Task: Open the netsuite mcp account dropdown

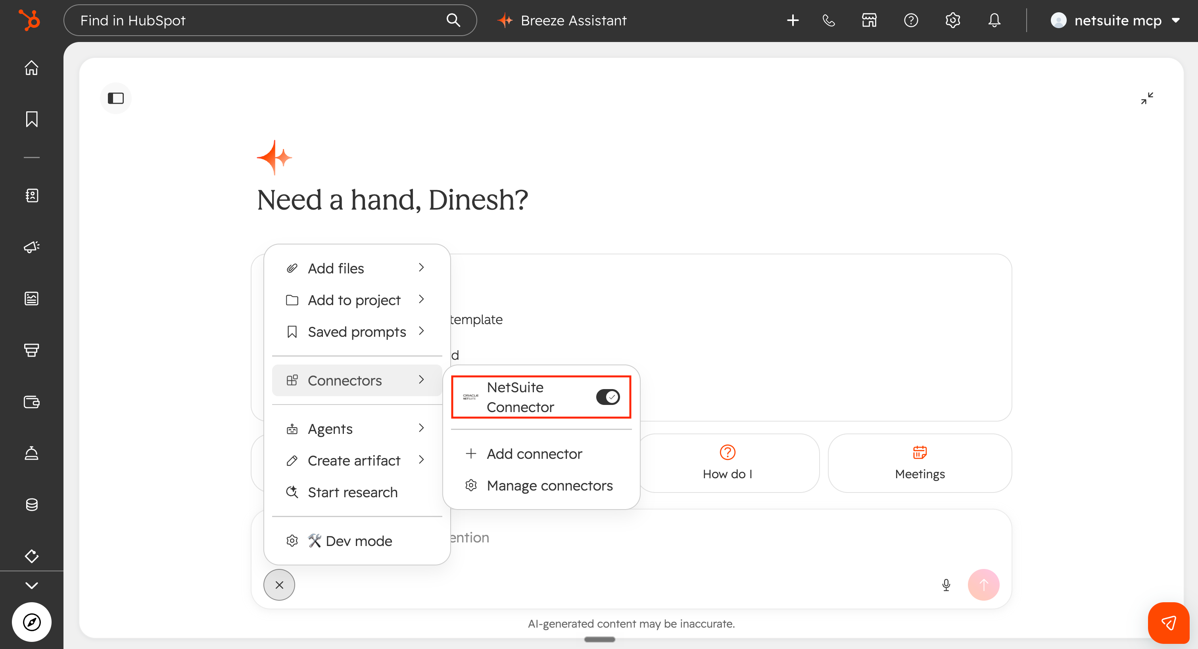Action: [1115, 21]
